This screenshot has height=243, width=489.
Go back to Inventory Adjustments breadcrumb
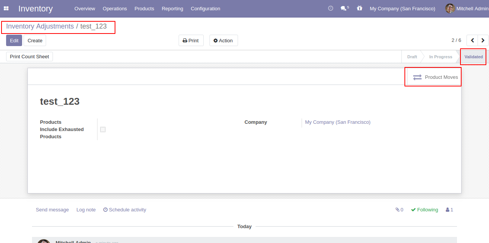coord(40,26)
